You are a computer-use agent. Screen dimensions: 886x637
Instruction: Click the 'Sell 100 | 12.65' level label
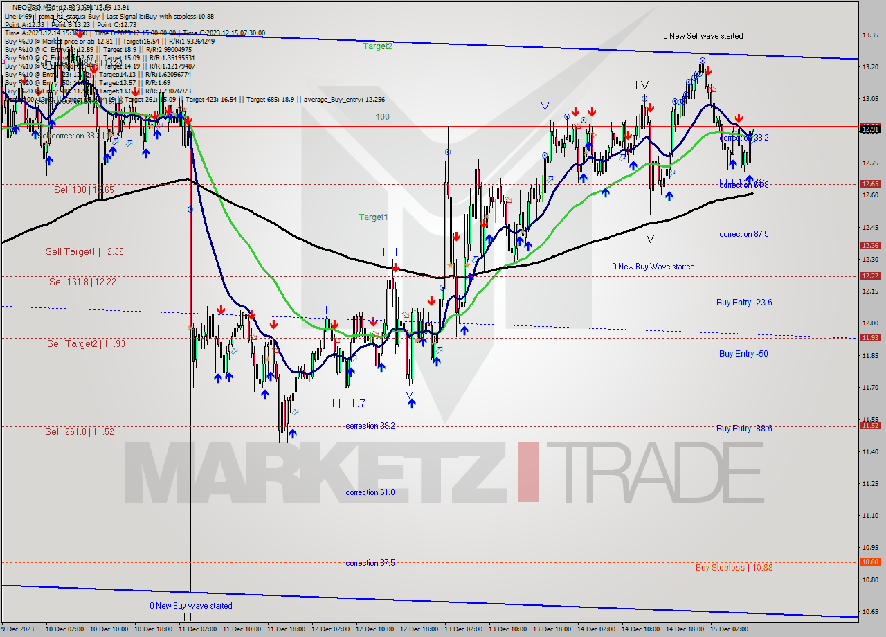tap(84, 190)
